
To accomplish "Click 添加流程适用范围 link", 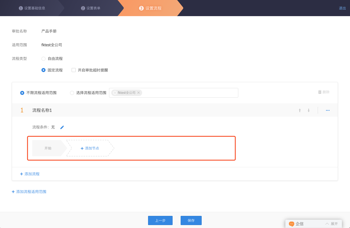I will coord(29,192).
